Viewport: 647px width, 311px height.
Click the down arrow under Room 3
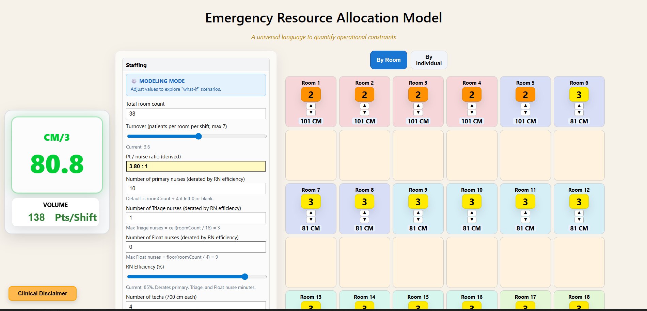click(x=418, y=113)
